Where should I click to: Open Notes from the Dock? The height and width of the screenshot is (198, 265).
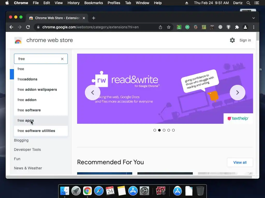122,191
